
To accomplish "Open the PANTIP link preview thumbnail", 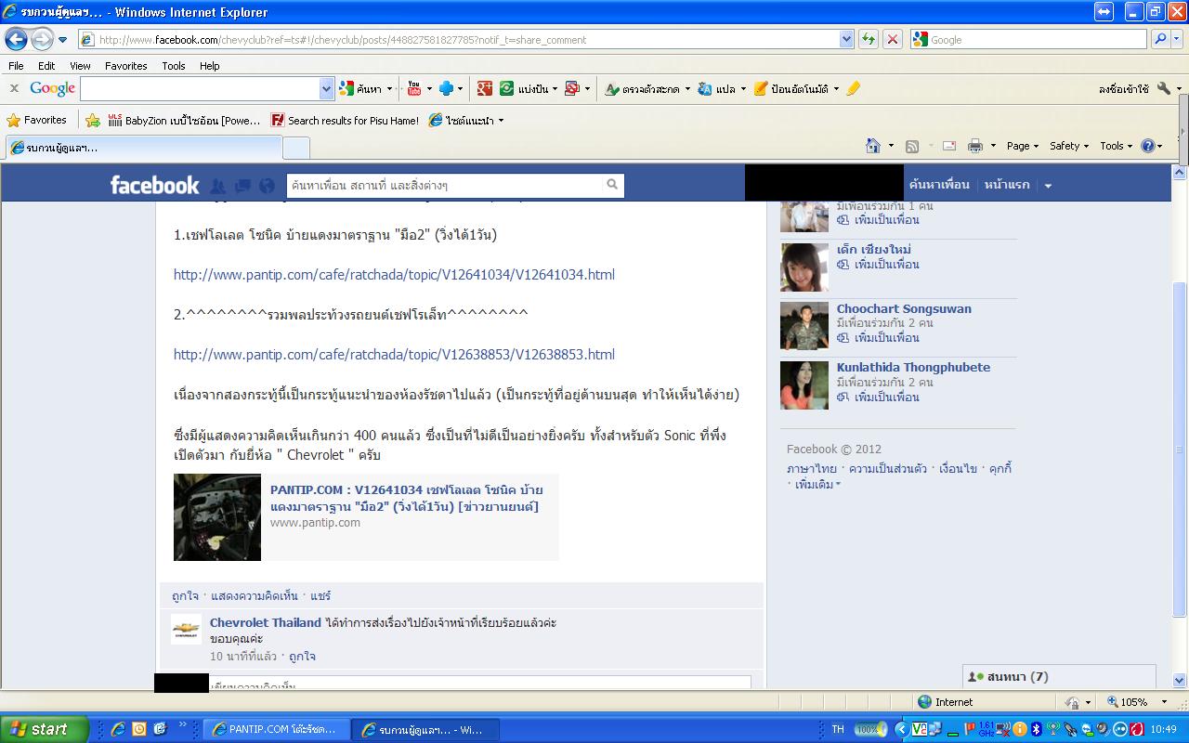I will 217,517.
